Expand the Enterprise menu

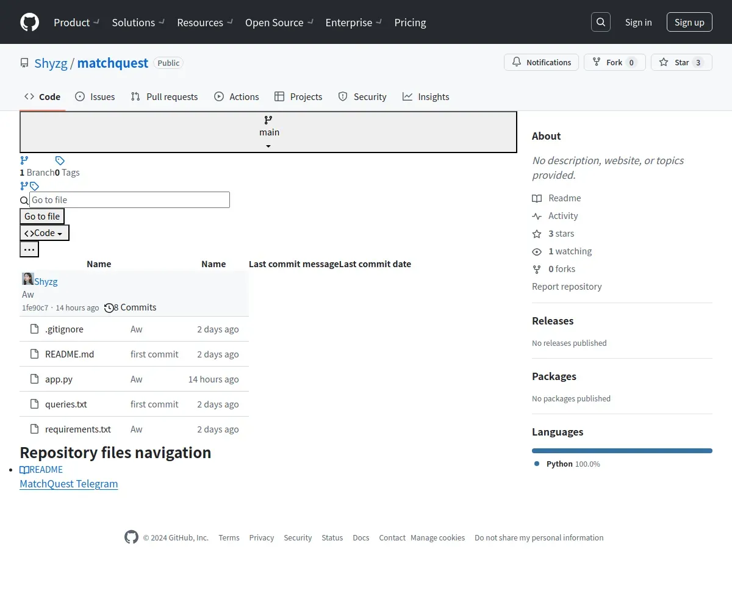click(354, 22)
